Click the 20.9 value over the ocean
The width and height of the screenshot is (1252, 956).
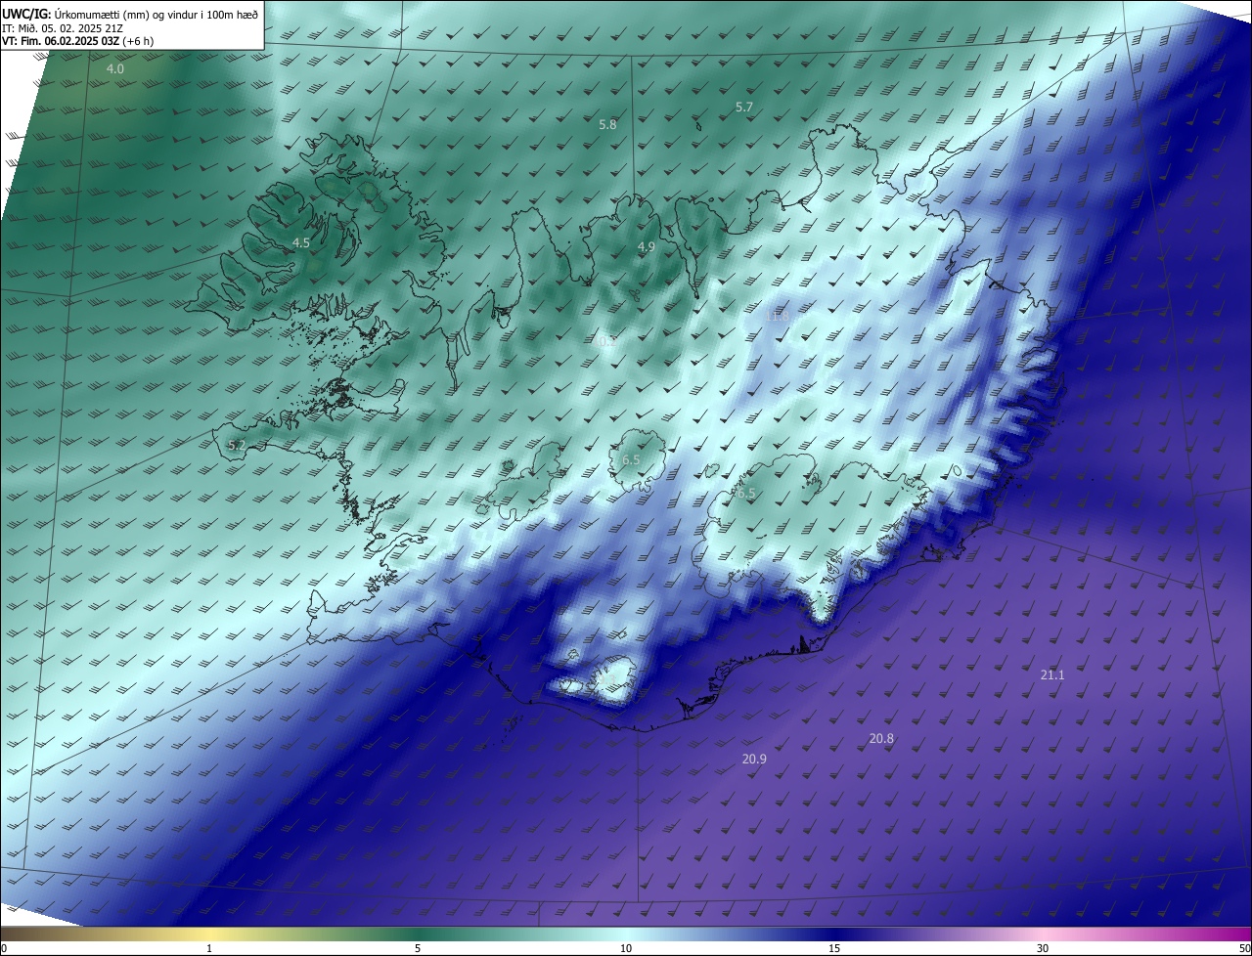pyautogui.click(x=754, y=760)
